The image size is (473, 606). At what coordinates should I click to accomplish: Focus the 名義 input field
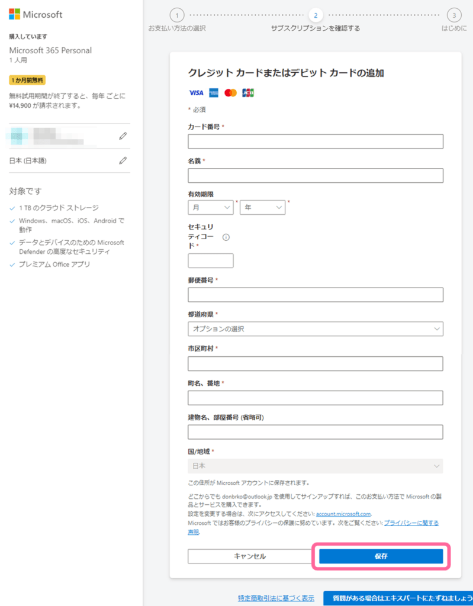pyautogui.click(x=316, y=175)
